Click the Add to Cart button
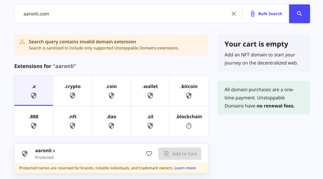This screenshot has height=179, width=323. pyautogui.click(x=180, y=154)
